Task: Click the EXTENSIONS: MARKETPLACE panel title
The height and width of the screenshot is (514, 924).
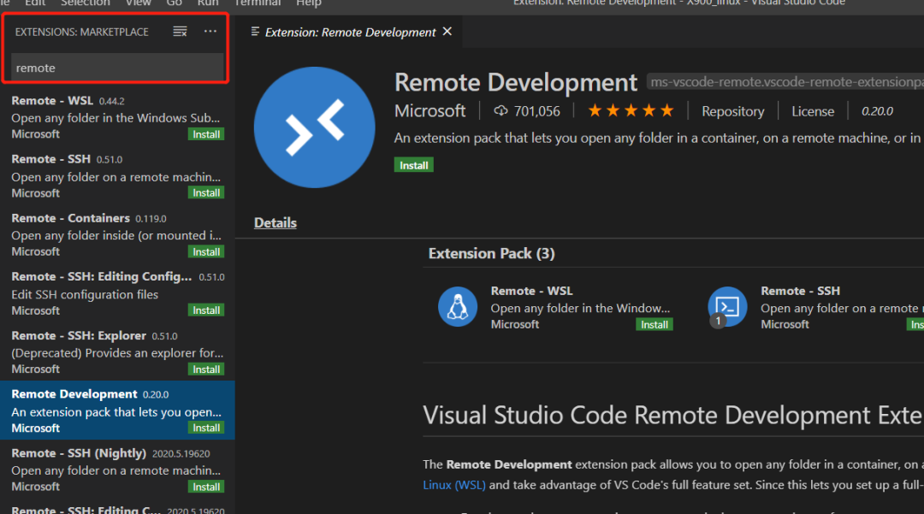Action: click(x=82, y=32)
